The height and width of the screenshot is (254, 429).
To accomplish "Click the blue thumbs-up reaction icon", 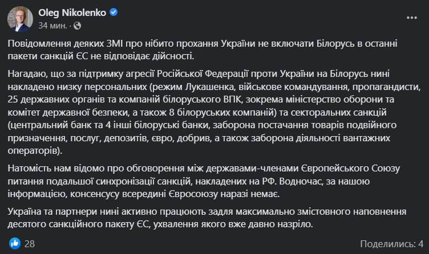I will tap(14, 243).
